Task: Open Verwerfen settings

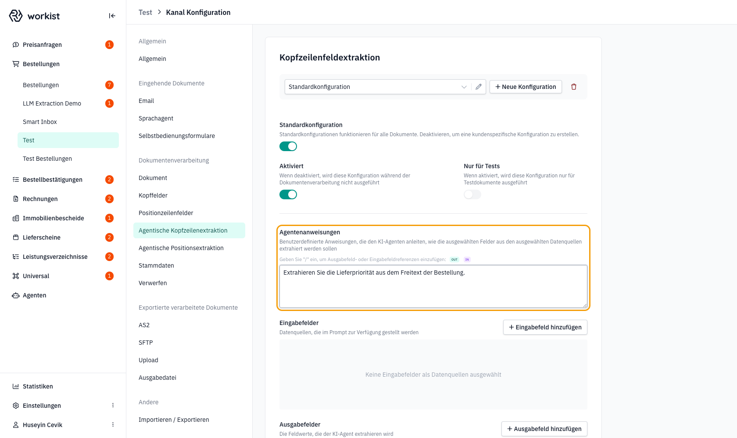Action: 153,283
